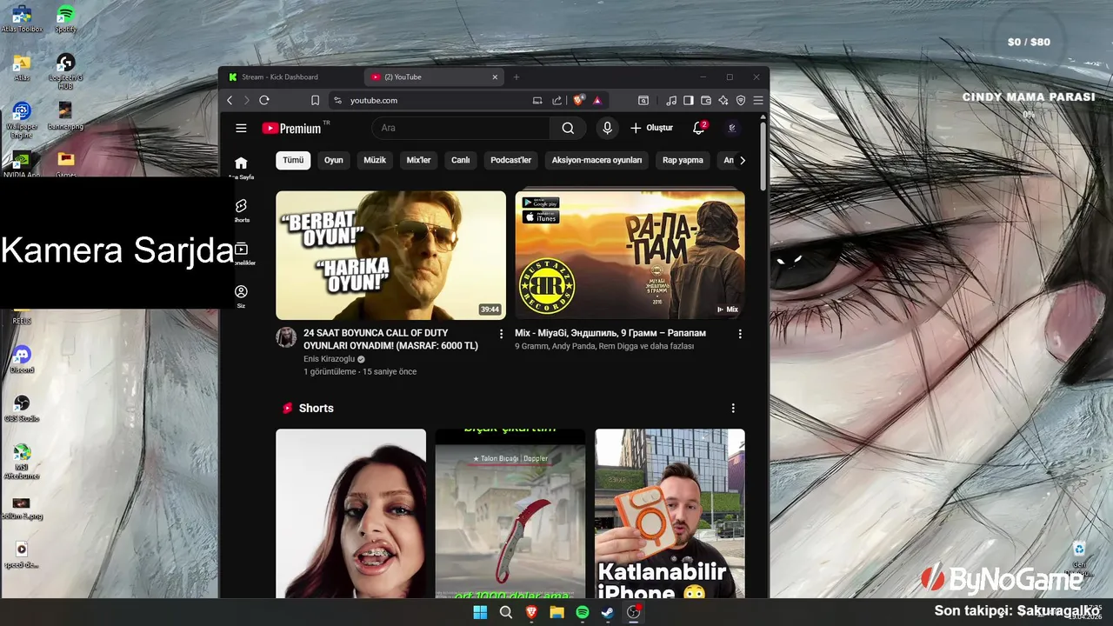
Task: Click the YouTube page scrollbar
Action: point(763,155)
